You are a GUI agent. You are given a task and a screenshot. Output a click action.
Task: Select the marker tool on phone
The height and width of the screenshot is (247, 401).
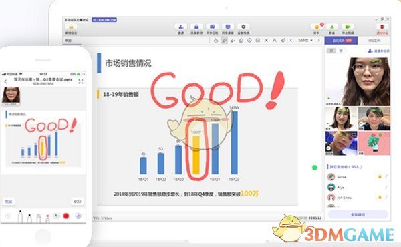(x=29, y=218)
